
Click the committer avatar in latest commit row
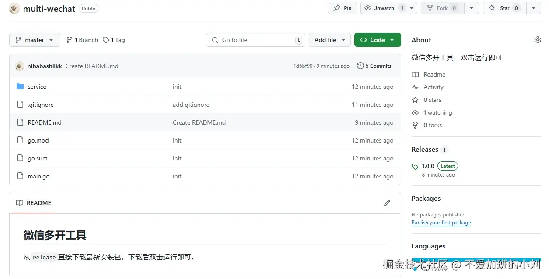(20, 66)
